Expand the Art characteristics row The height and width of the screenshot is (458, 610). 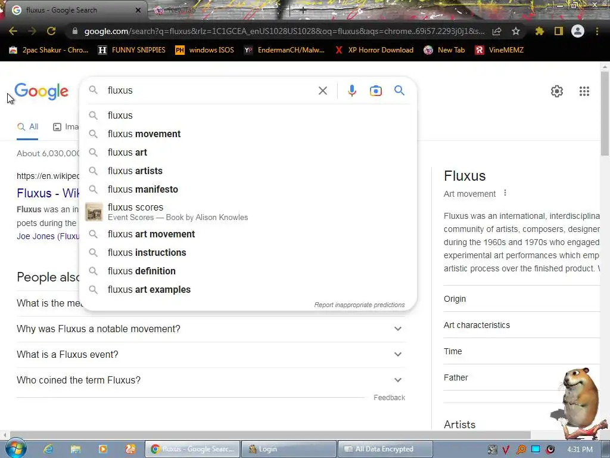(521, 325)
